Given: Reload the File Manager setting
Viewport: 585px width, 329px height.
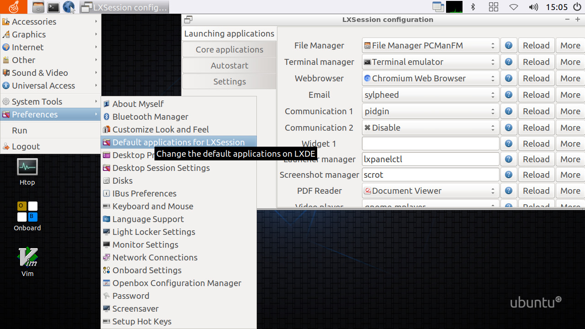Looking at the screenshot, I should coord(536,46).
